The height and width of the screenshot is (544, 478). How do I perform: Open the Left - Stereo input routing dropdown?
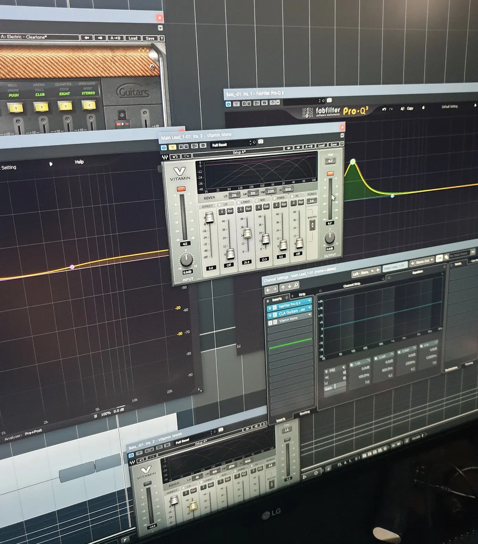(363, 273)
